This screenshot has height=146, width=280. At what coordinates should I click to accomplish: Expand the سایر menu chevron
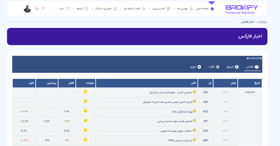pos(56,9)
